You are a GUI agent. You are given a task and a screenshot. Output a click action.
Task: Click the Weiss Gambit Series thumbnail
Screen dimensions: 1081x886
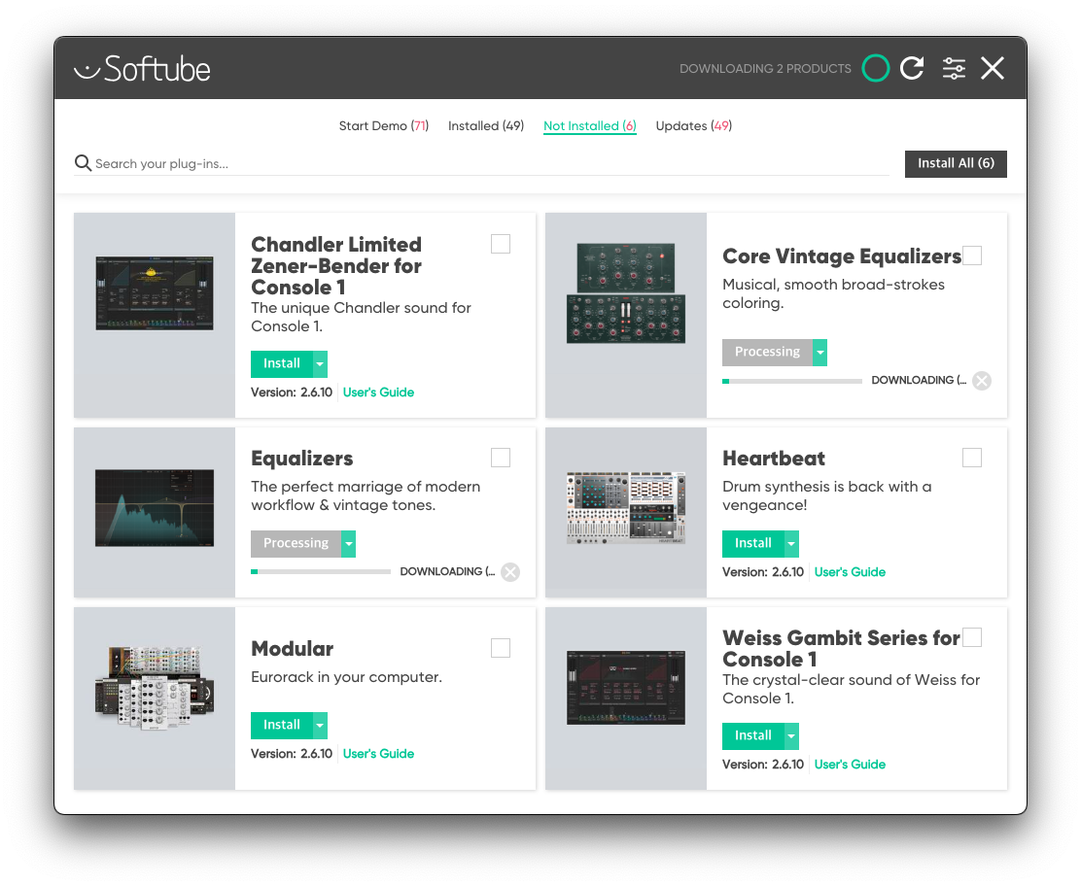point(626,688)
